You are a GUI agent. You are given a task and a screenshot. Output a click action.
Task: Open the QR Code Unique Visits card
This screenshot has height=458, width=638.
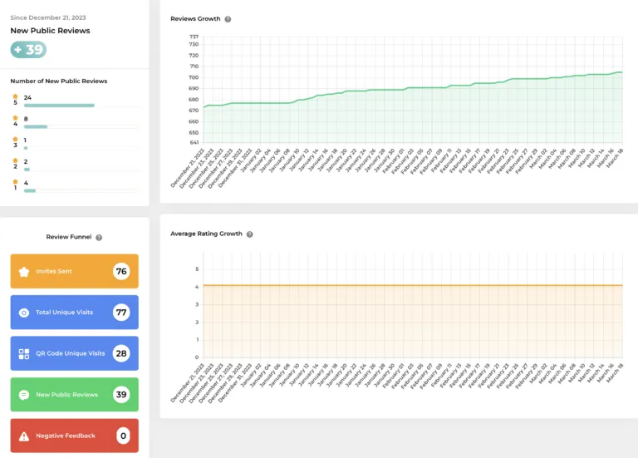click(x=75, y=353)
